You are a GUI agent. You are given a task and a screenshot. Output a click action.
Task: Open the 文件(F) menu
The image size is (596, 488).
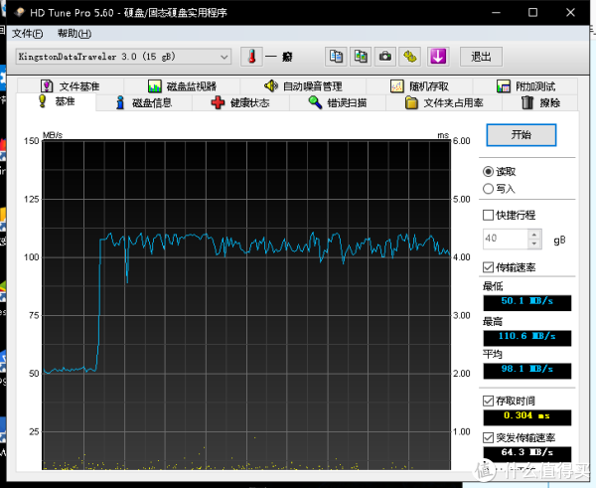coord(28,34)
